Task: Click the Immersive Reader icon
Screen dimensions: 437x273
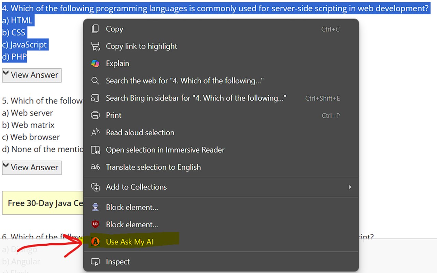Action: [x=95, y=150]
